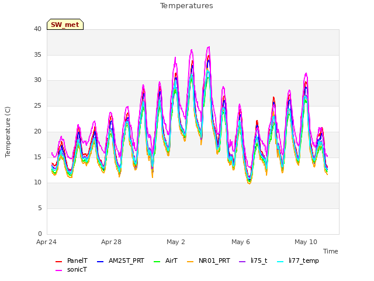Click the 10 y-axis tick label

(x=37, y=183)
